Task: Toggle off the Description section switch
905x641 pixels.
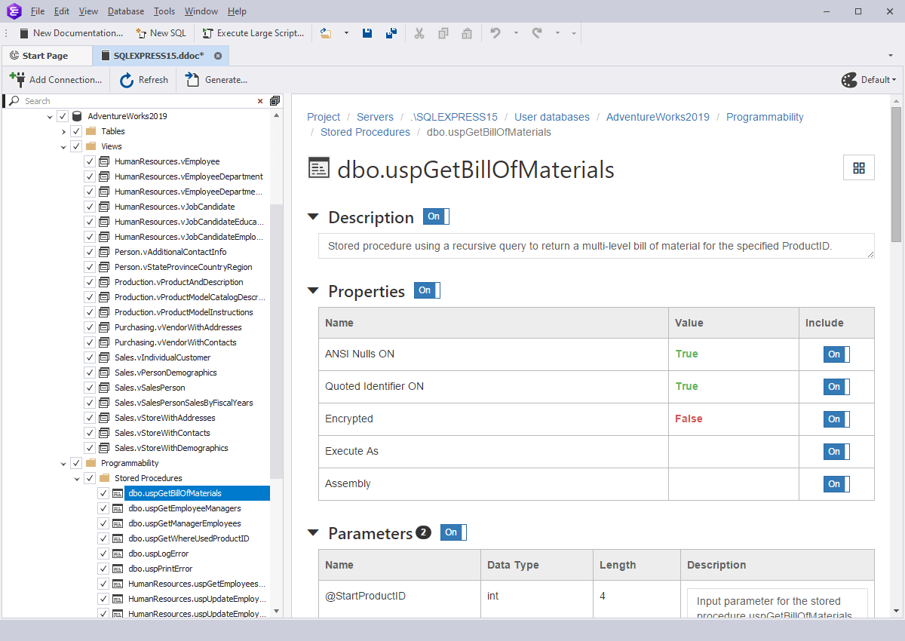Action: pos(435,216)
